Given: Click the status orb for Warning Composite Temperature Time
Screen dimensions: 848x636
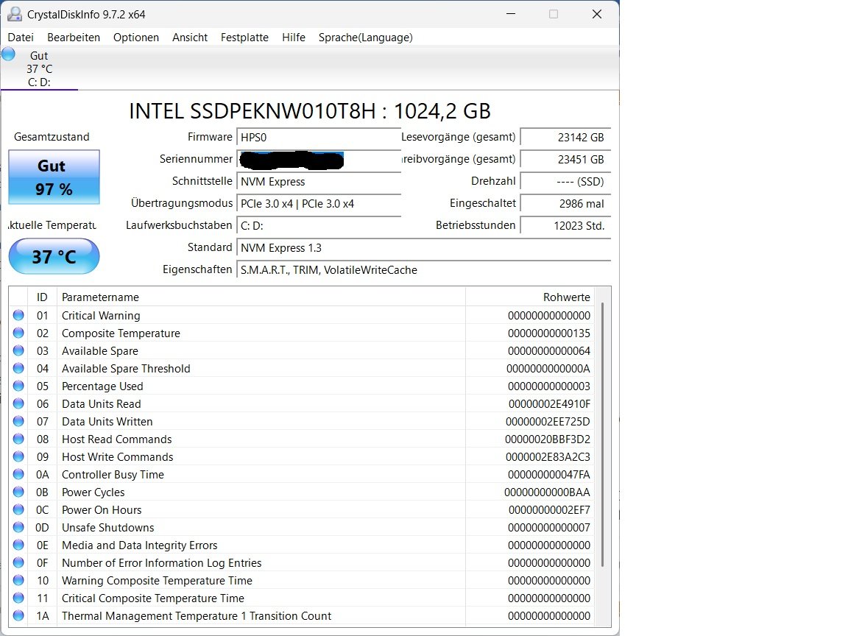Looking at the screenshot, I should 18,580.
